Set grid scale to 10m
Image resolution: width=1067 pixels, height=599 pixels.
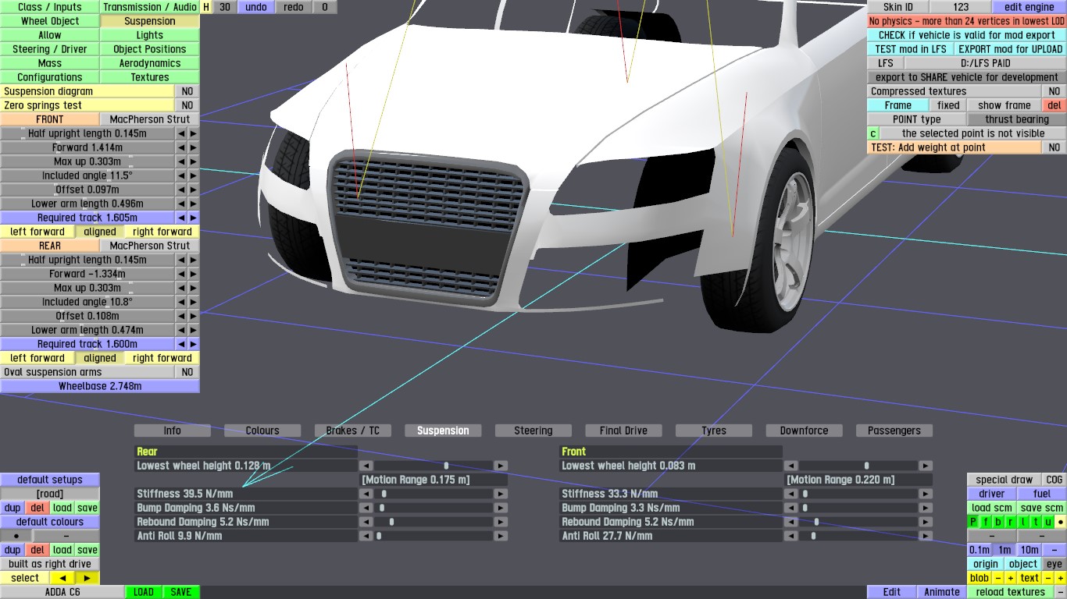(x=1030, y=550)
